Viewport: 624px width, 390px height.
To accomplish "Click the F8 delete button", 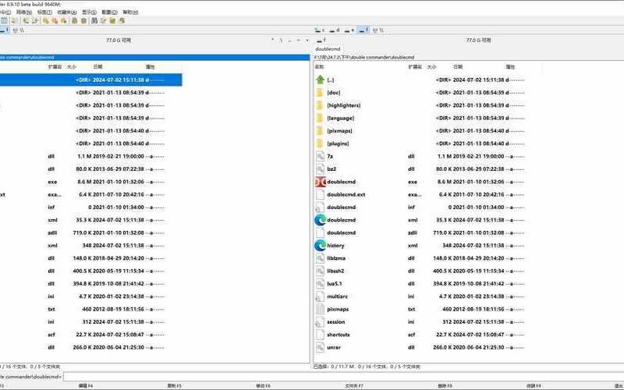I will [445, 386].
